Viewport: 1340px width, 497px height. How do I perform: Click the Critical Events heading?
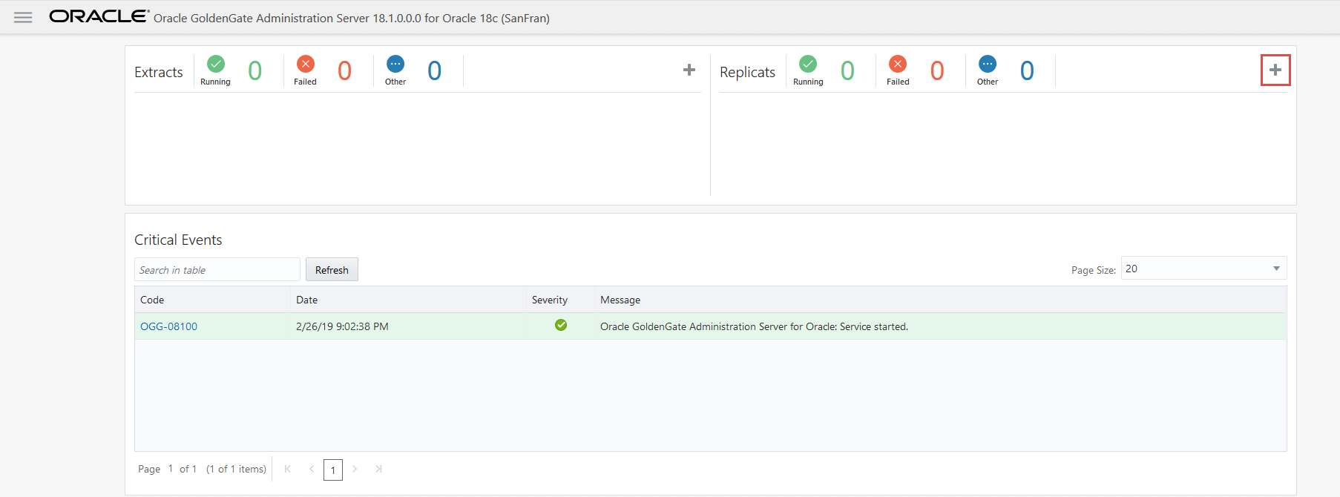178,240
